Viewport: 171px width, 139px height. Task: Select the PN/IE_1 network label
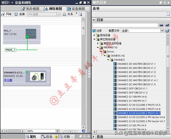pyautogui.click(x=10, y=50)
